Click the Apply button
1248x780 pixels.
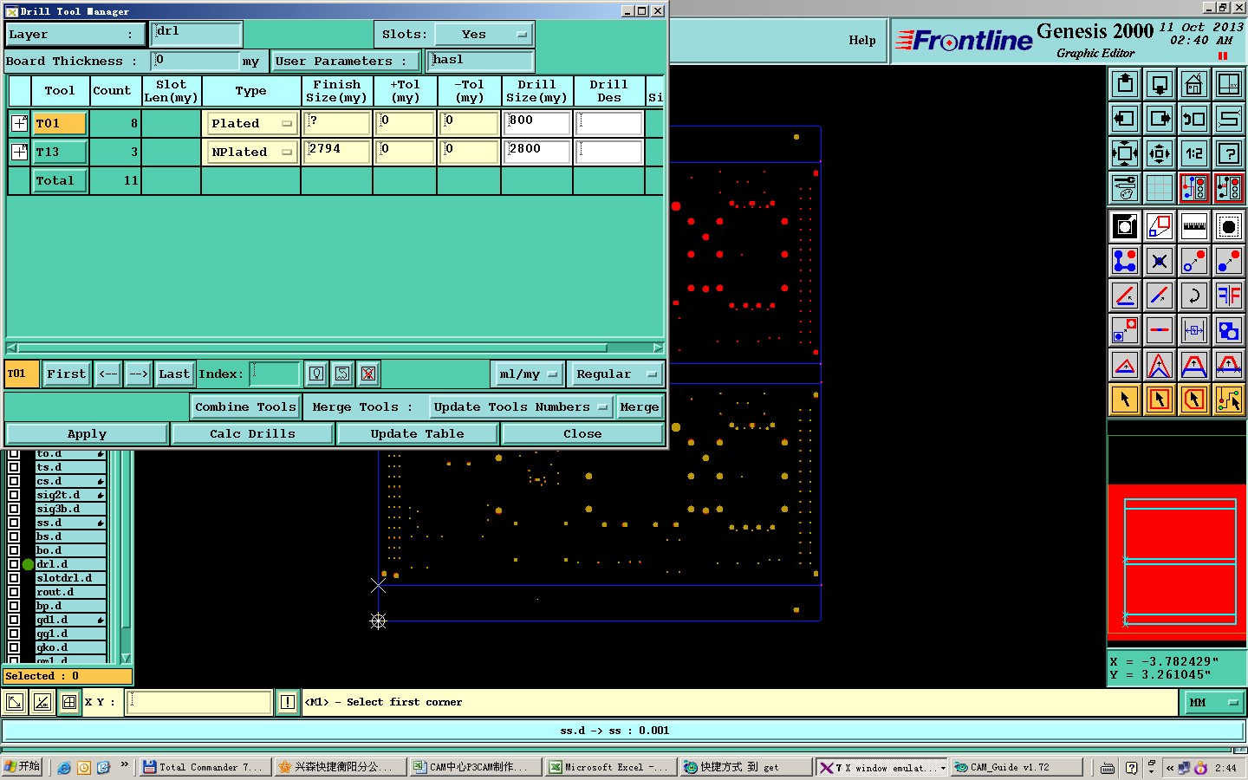click(87, 434)
